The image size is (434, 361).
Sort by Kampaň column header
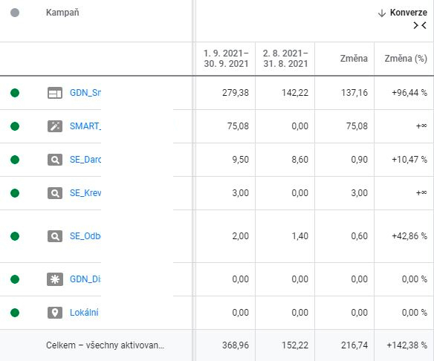(x=62, y=13)
